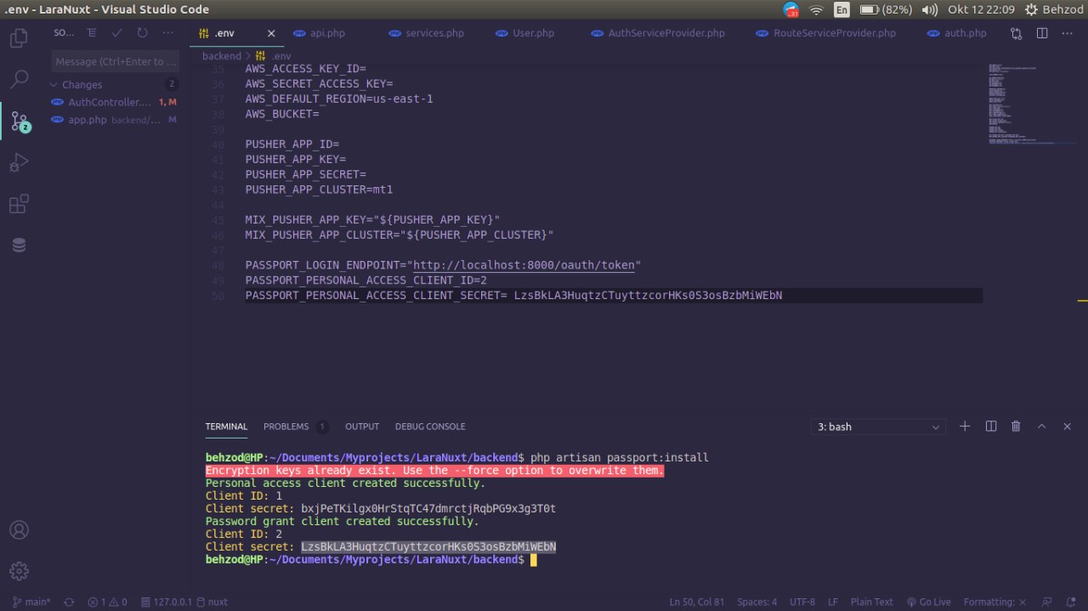Click Ln 50, Col 81 cursor position
Screen dimensions: 1088x611
click(x=696, y=602)
